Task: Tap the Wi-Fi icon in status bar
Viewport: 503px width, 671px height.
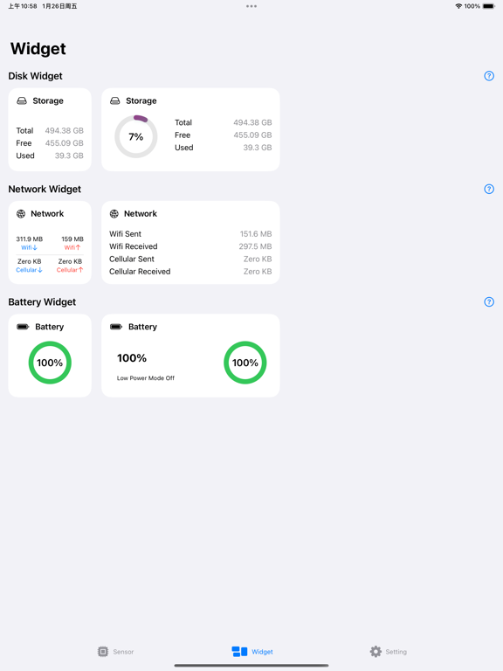Action: [458, 6]
